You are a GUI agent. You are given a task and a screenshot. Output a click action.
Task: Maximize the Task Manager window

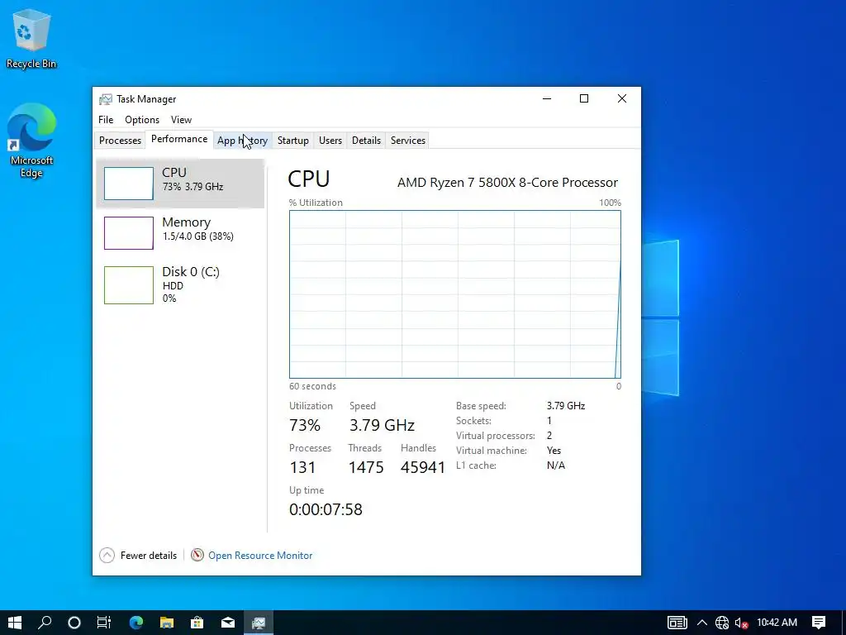click(x=584, y=98)
